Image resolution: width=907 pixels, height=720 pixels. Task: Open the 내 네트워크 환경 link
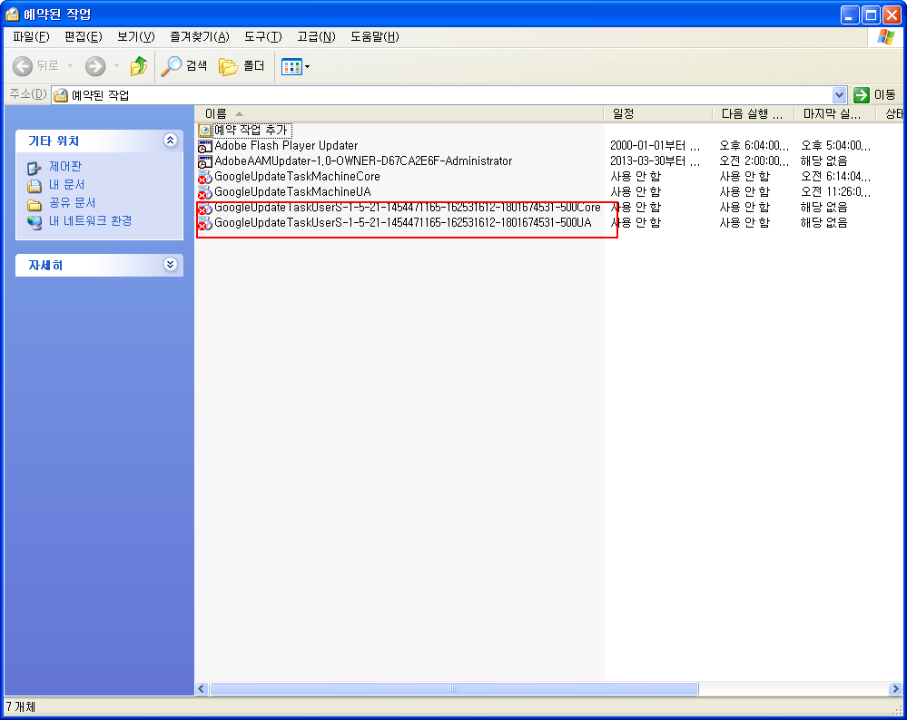(91, 220)
